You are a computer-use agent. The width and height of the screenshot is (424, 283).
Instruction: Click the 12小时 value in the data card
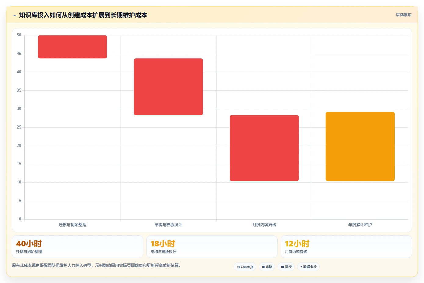coord(297,244)
